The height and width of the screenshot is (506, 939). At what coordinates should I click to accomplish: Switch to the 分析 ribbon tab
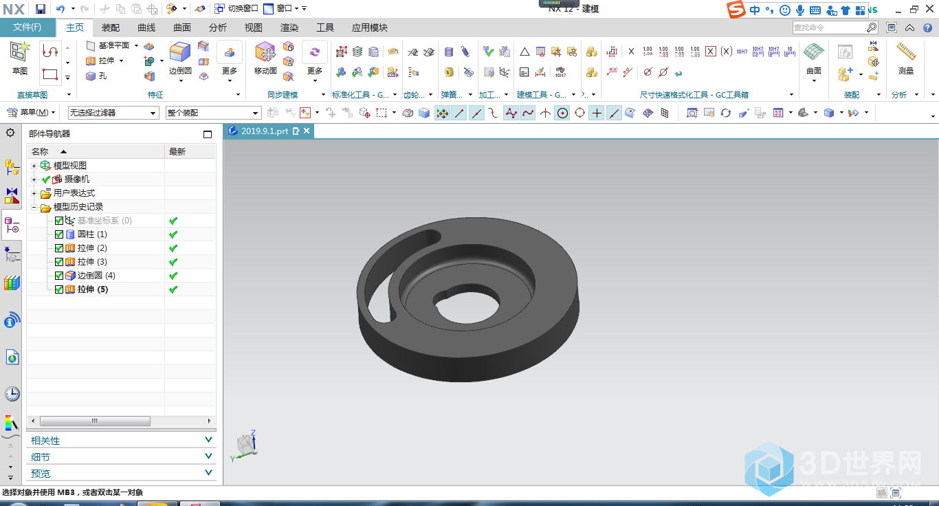pyautogui.click(x=218, y=27)
